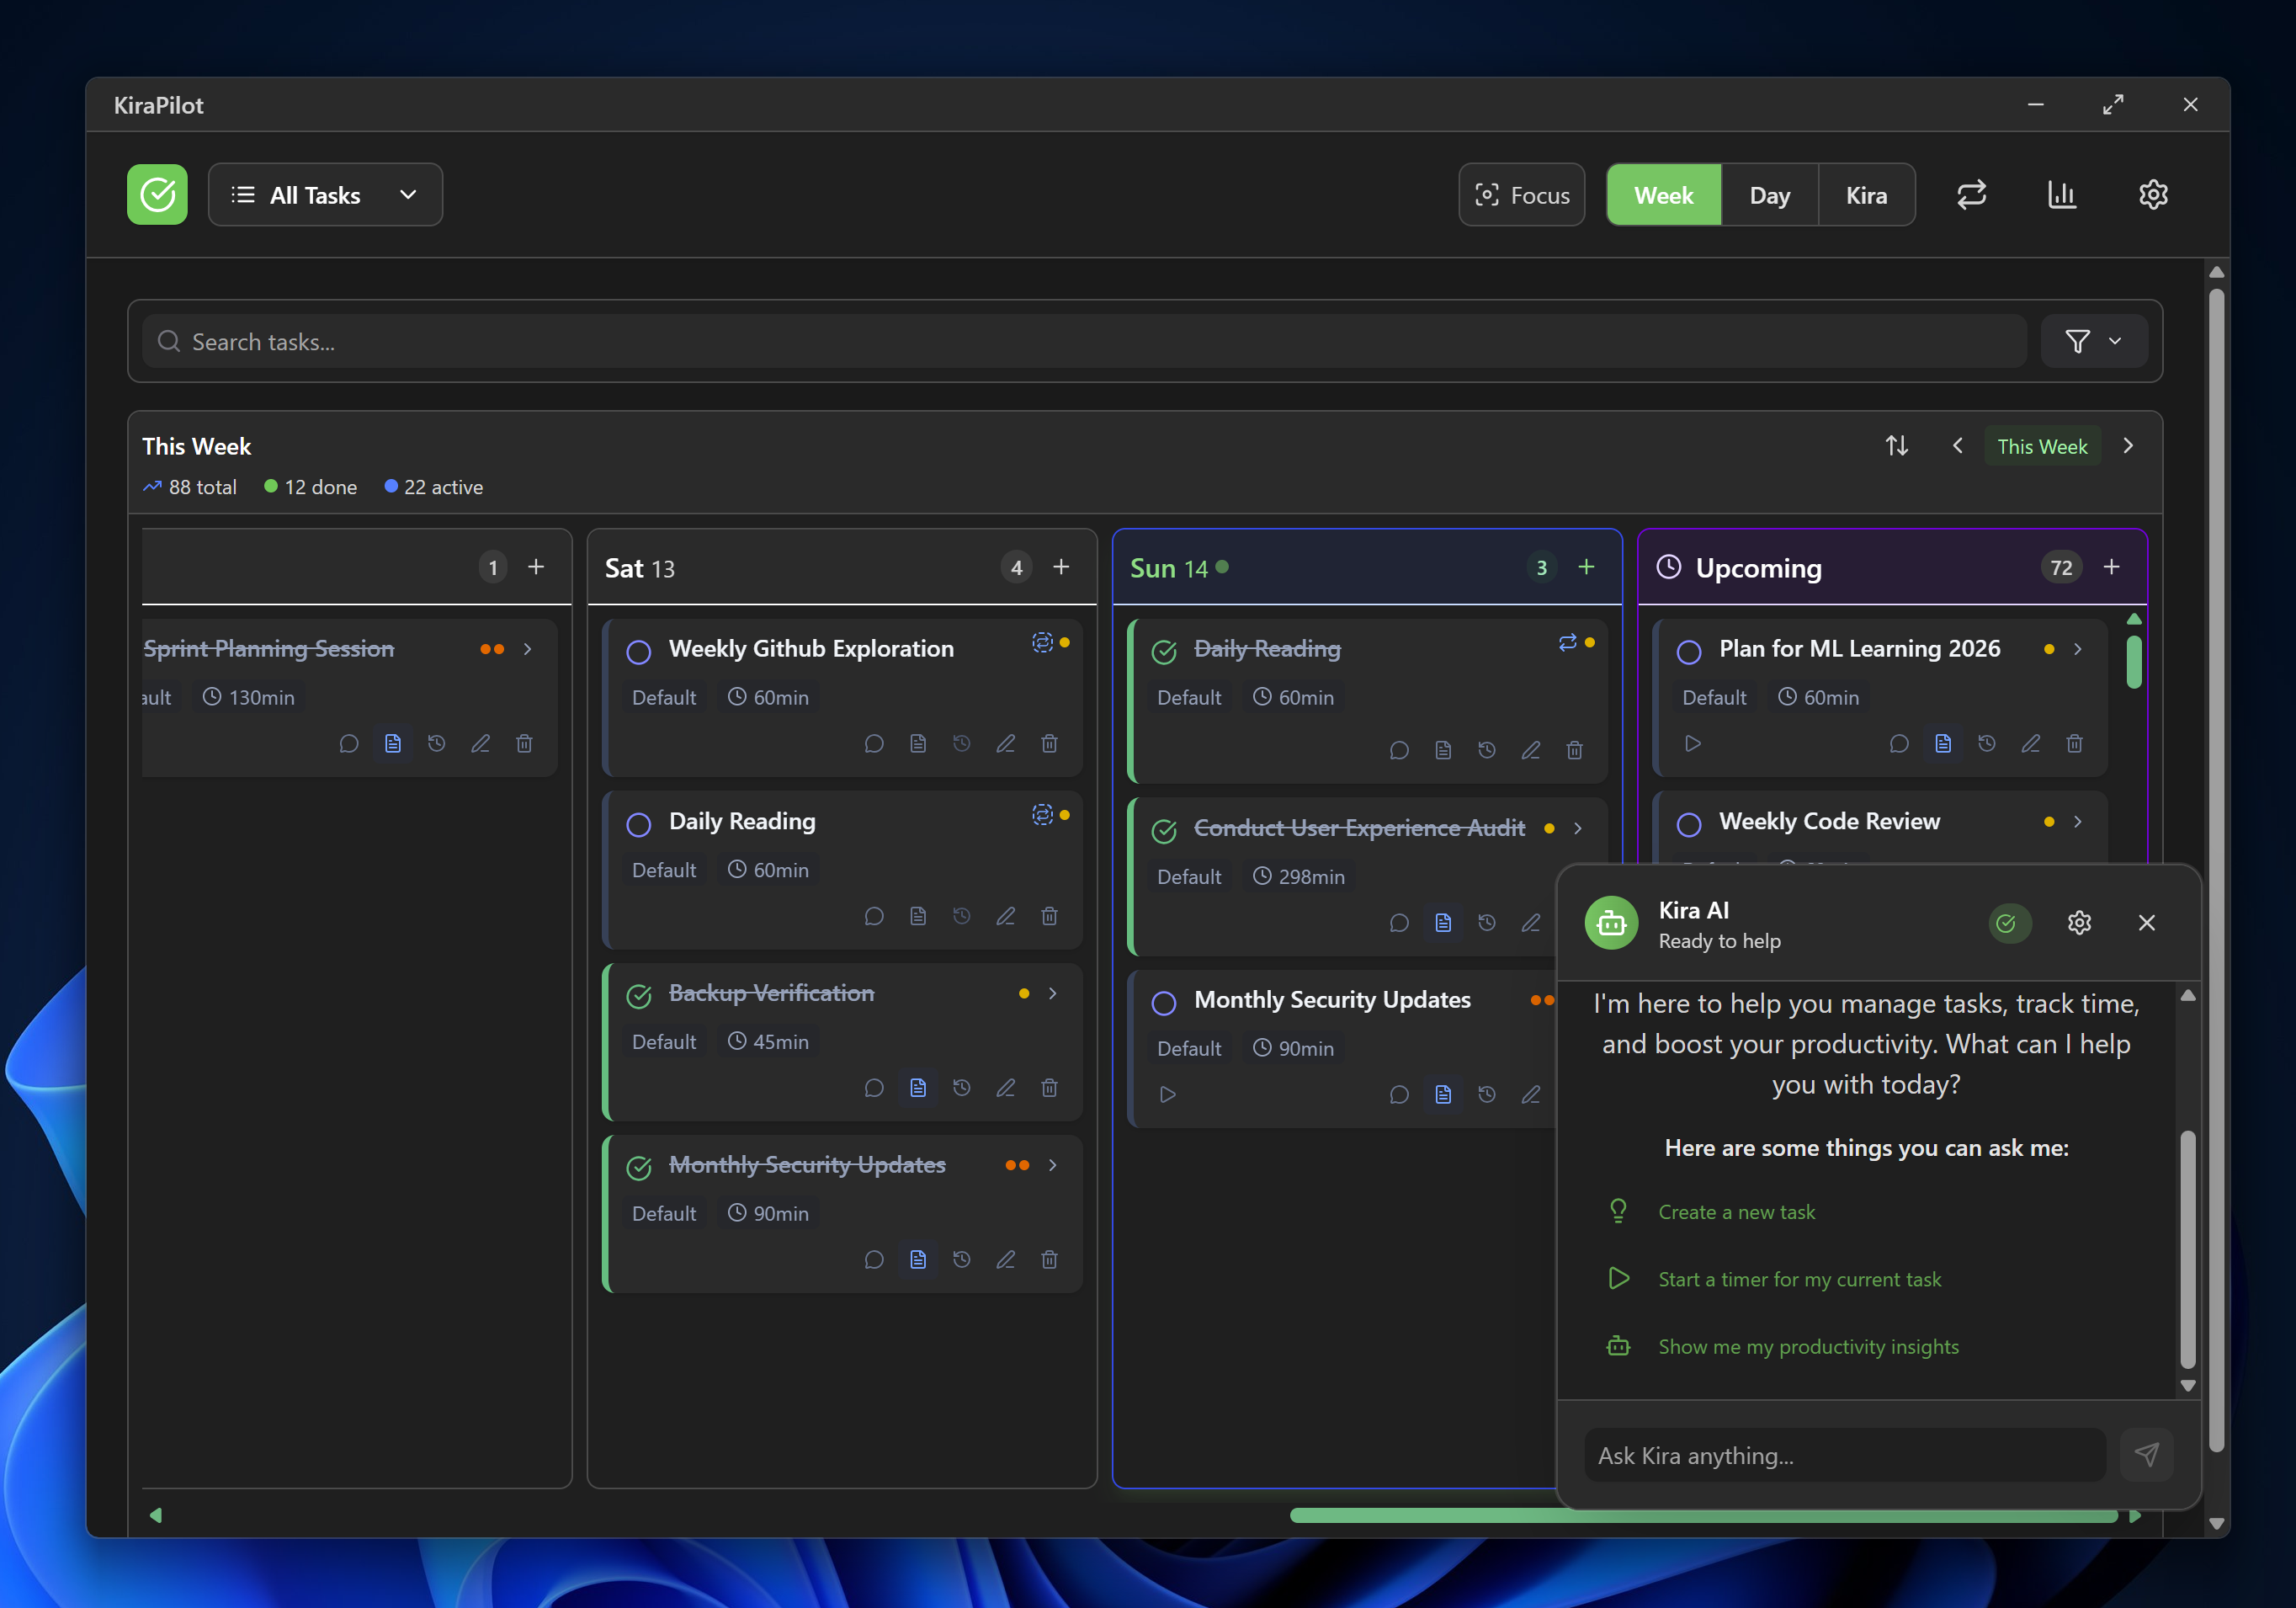Open the statistics bar chart icon
The height and width of the screenshot is (1608, 2296).
tap(2061, 195)
